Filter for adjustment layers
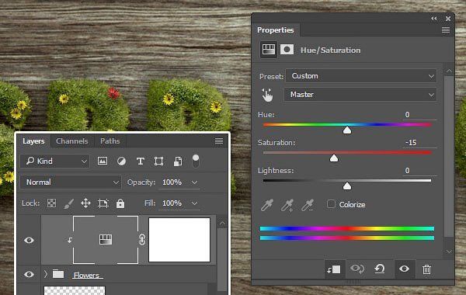 pyautogui.click(x=121, y=161)
